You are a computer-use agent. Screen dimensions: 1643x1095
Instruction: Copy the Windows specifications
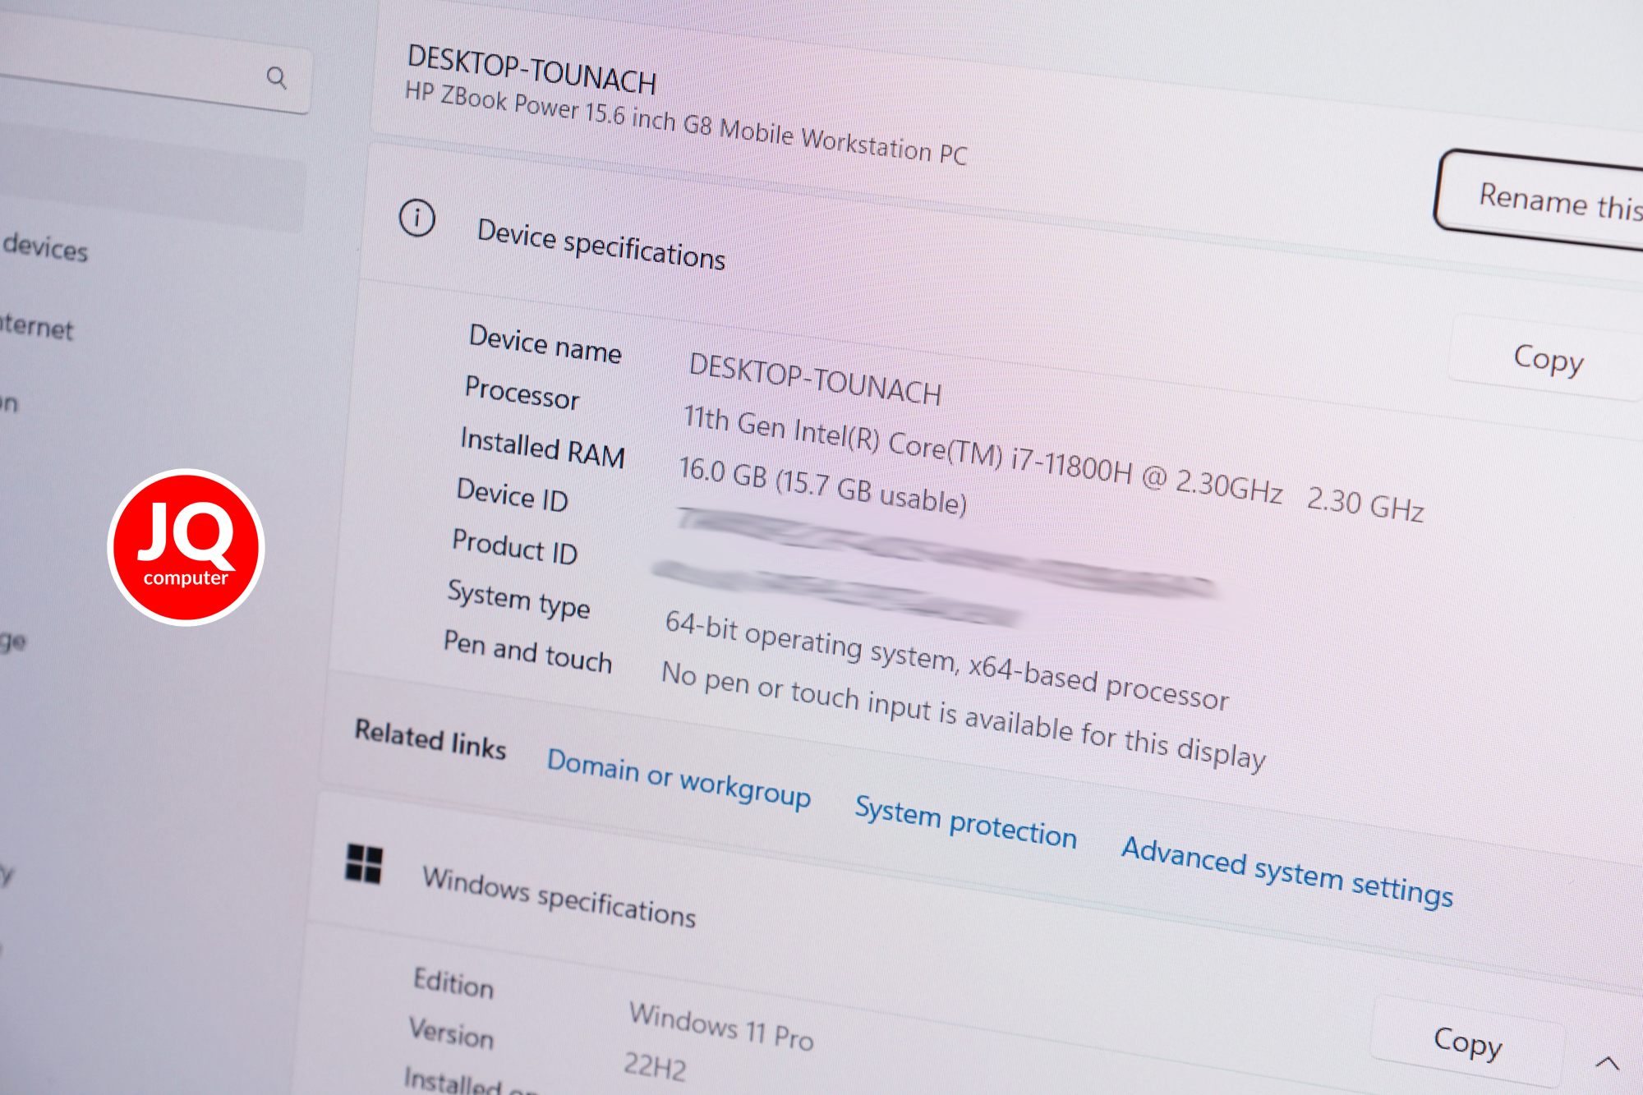point(1467,1042)
